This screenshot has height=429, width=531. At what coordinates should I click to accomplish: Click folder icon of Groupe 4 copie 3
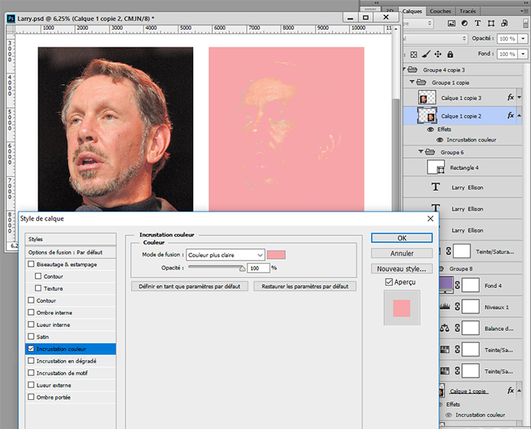tap(412, 70)
